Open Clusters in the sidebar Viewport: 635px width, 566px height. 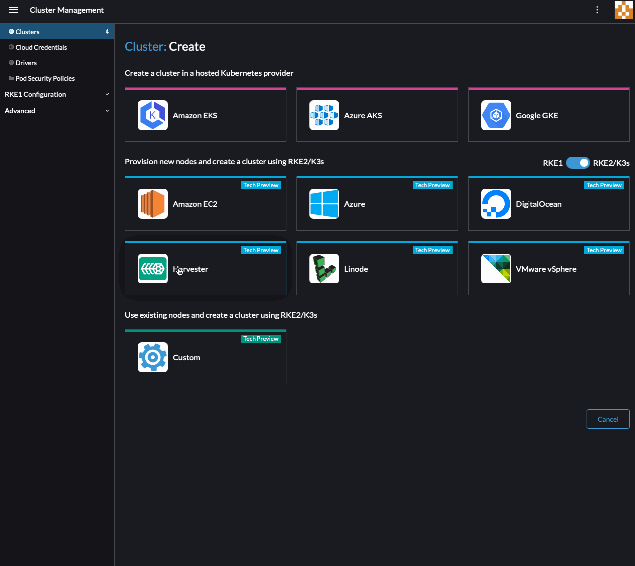pyautogui.click(x=57, y=32)
